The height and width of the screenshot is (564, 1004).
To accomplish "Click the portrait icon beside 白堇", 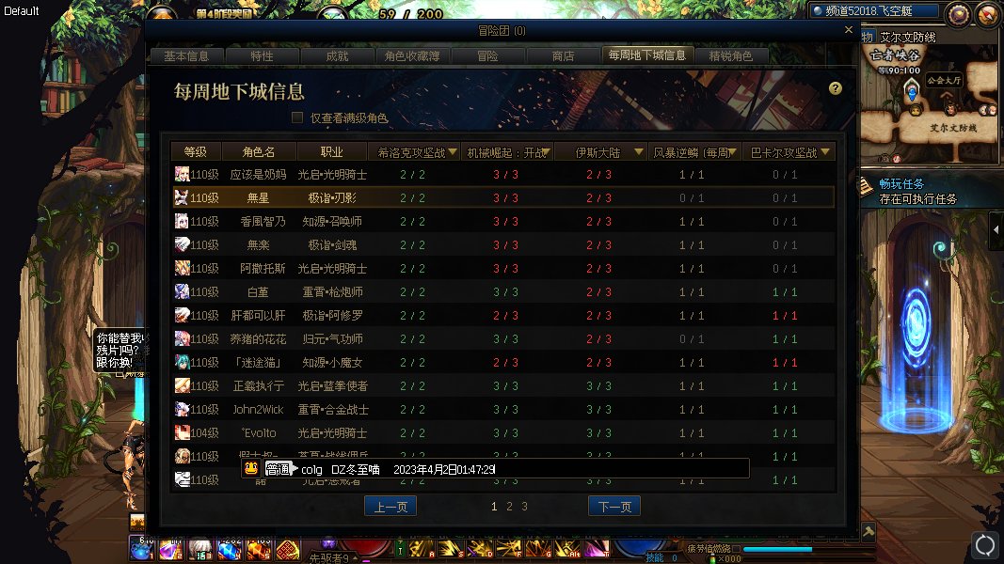I will coord(182,291).
